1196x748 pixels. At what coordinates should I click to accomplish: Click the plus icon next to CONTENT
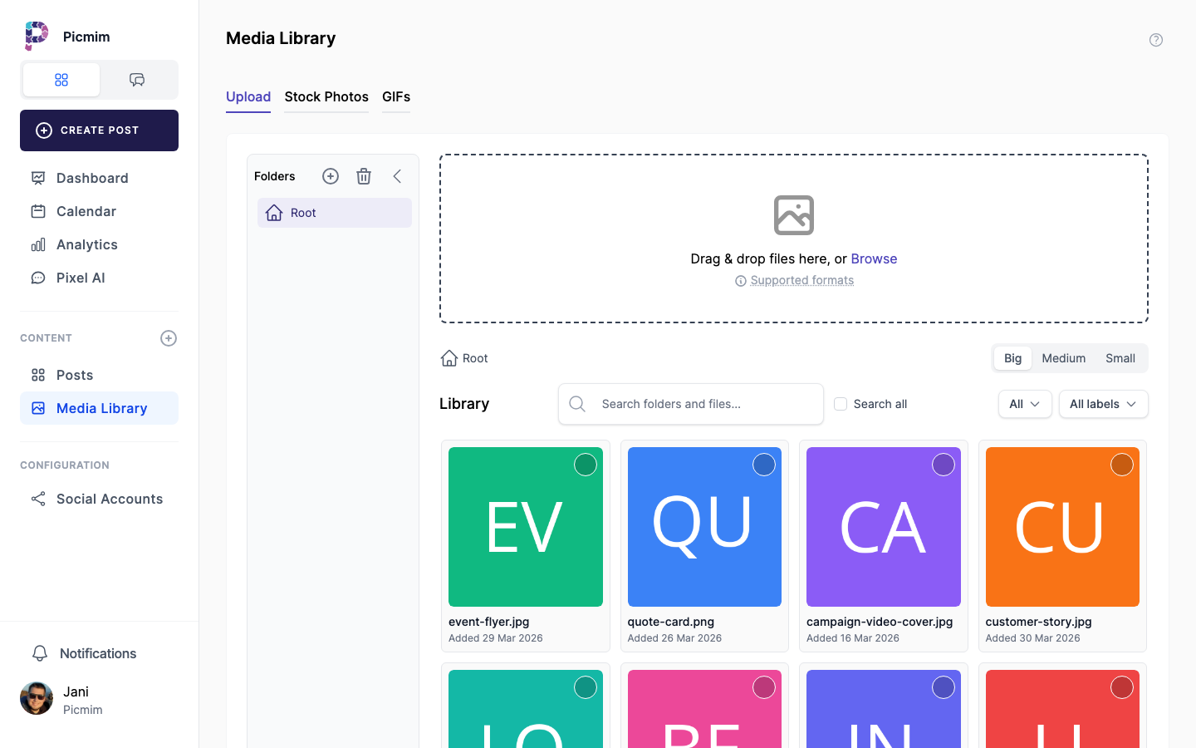coord(169,338)
